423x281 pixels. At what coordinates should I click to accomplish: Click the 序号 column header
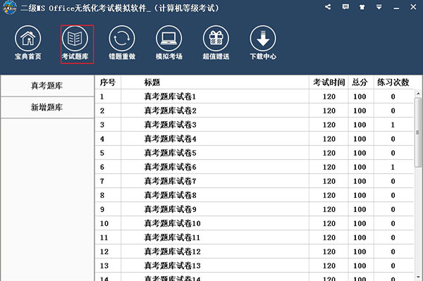coord(108,82)
